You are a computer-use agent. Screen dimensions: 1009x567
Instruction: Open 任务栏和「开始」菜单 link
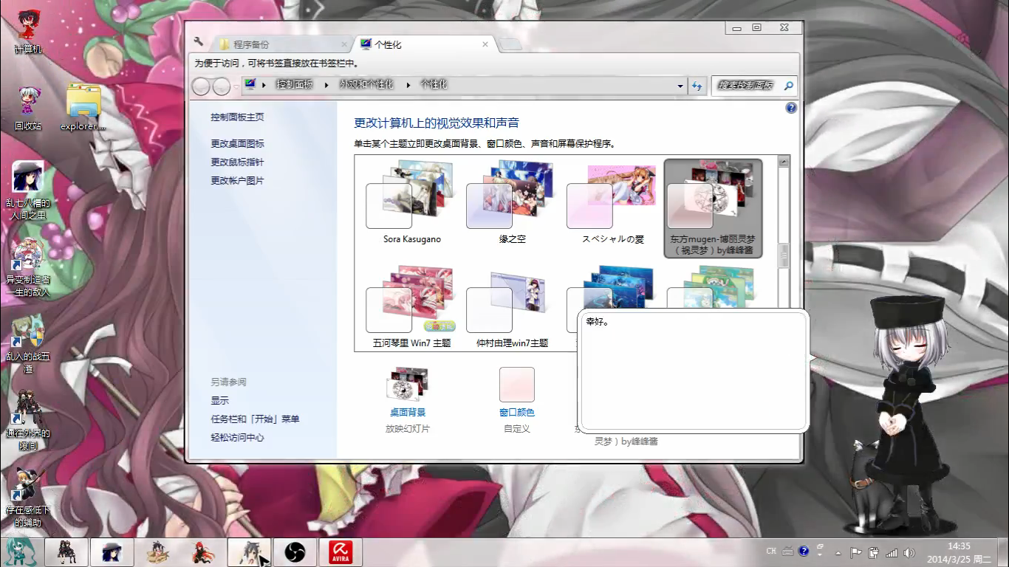coord(255,419)
